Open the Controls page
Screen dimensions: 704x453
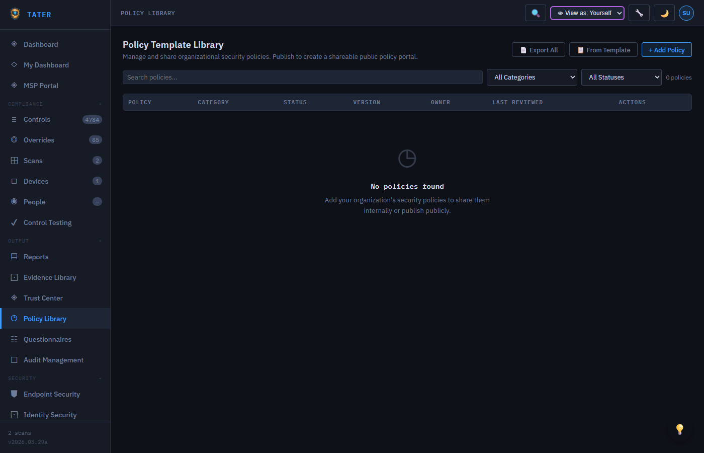click(x=55, y=119)
